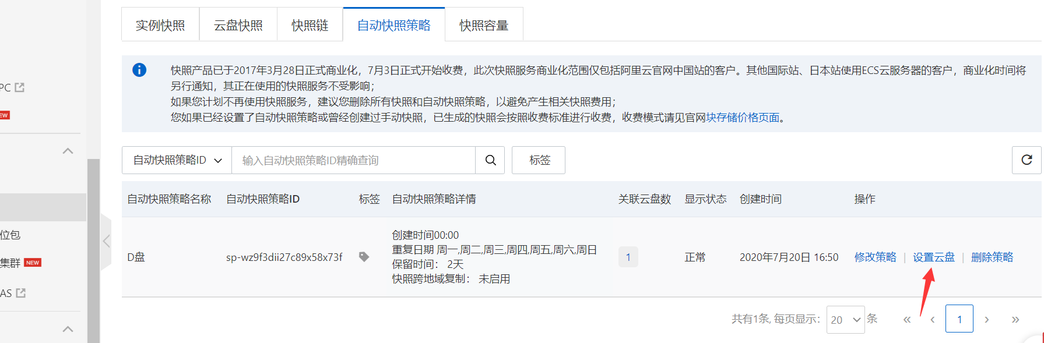
Task: Click the blue info icon in notice
Action: (139, 70)
